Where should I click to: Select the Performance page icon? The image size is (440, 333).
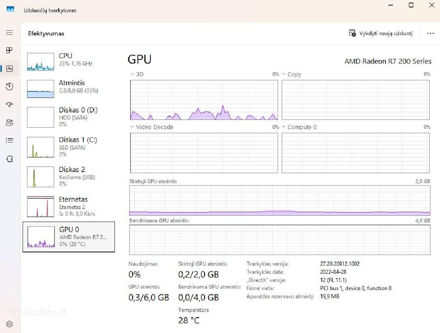(x=10, y=68)
